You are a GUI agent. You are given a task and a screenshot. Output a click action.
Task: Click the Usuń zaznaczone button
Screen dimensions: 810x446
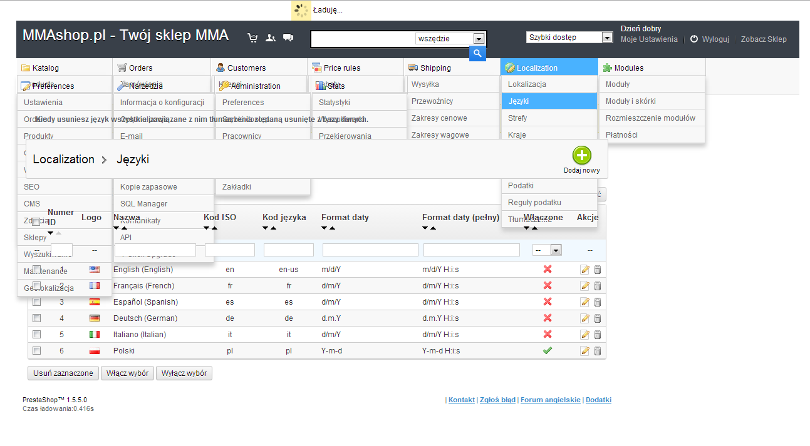pos(63,373)
